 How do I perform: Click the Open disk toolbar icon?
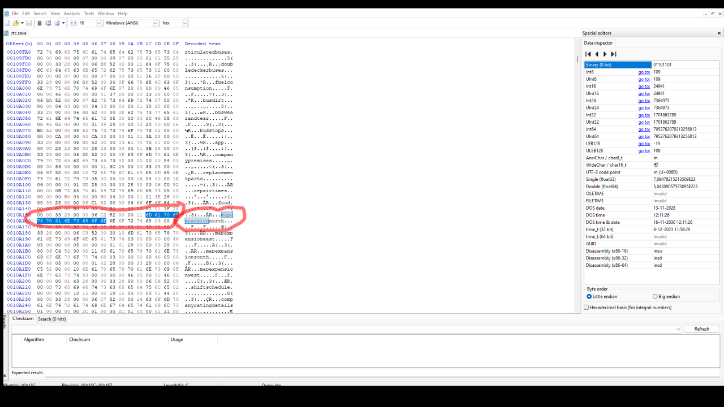pos(48,23)
